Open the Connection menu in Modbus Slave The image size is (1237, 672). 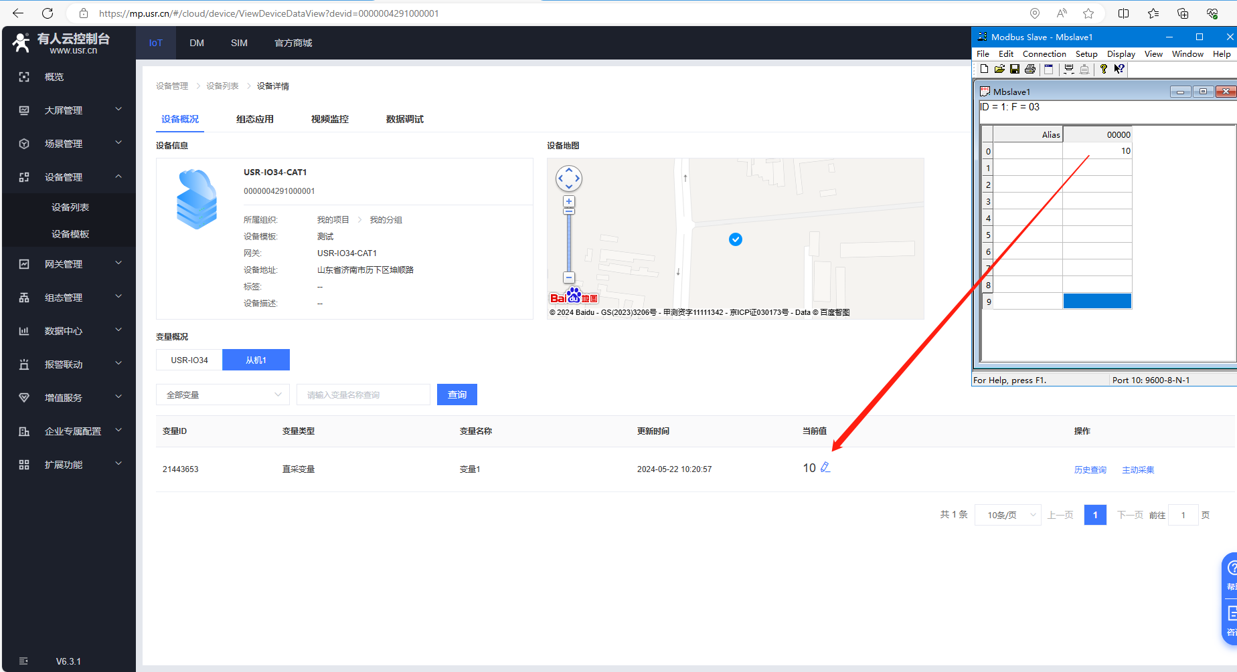1044,54
